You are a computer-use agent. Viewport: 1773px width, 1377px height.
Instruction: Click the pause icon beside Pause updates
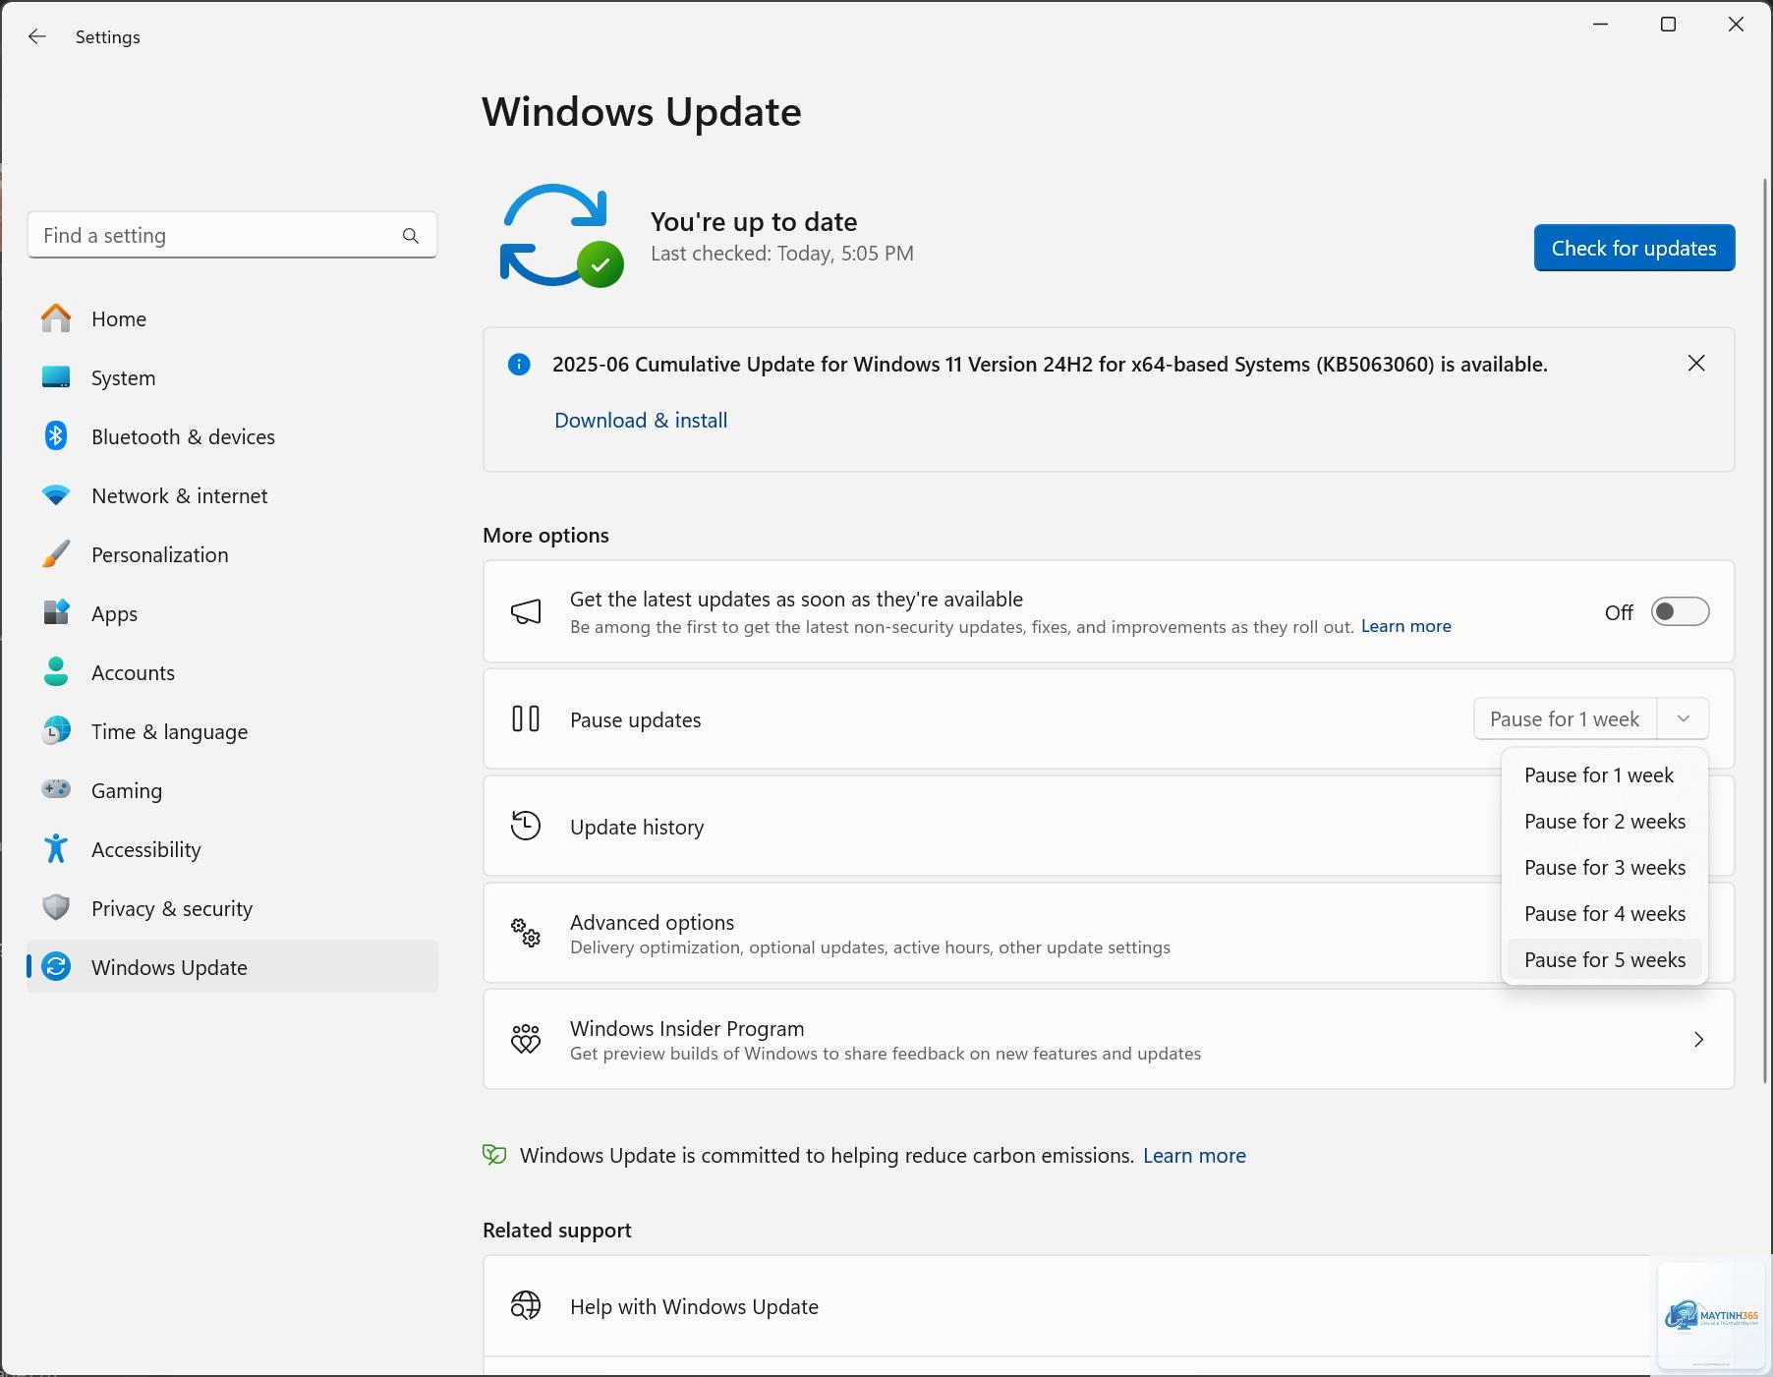click(x=526, y=719)
